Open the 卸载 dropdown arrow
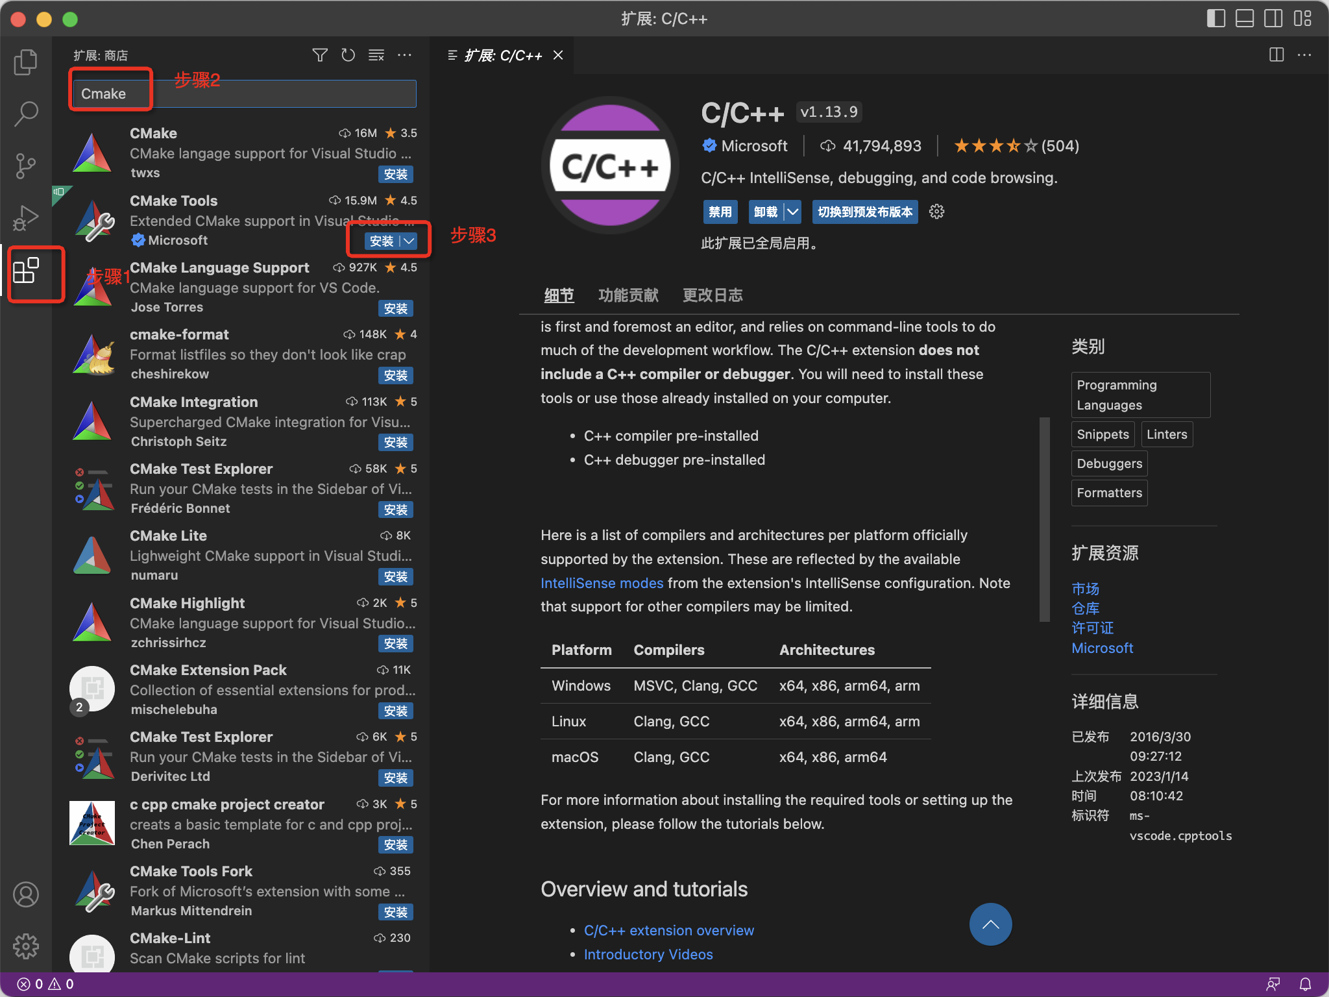This screenshot has width=1329, height=997. coord(792,212)
